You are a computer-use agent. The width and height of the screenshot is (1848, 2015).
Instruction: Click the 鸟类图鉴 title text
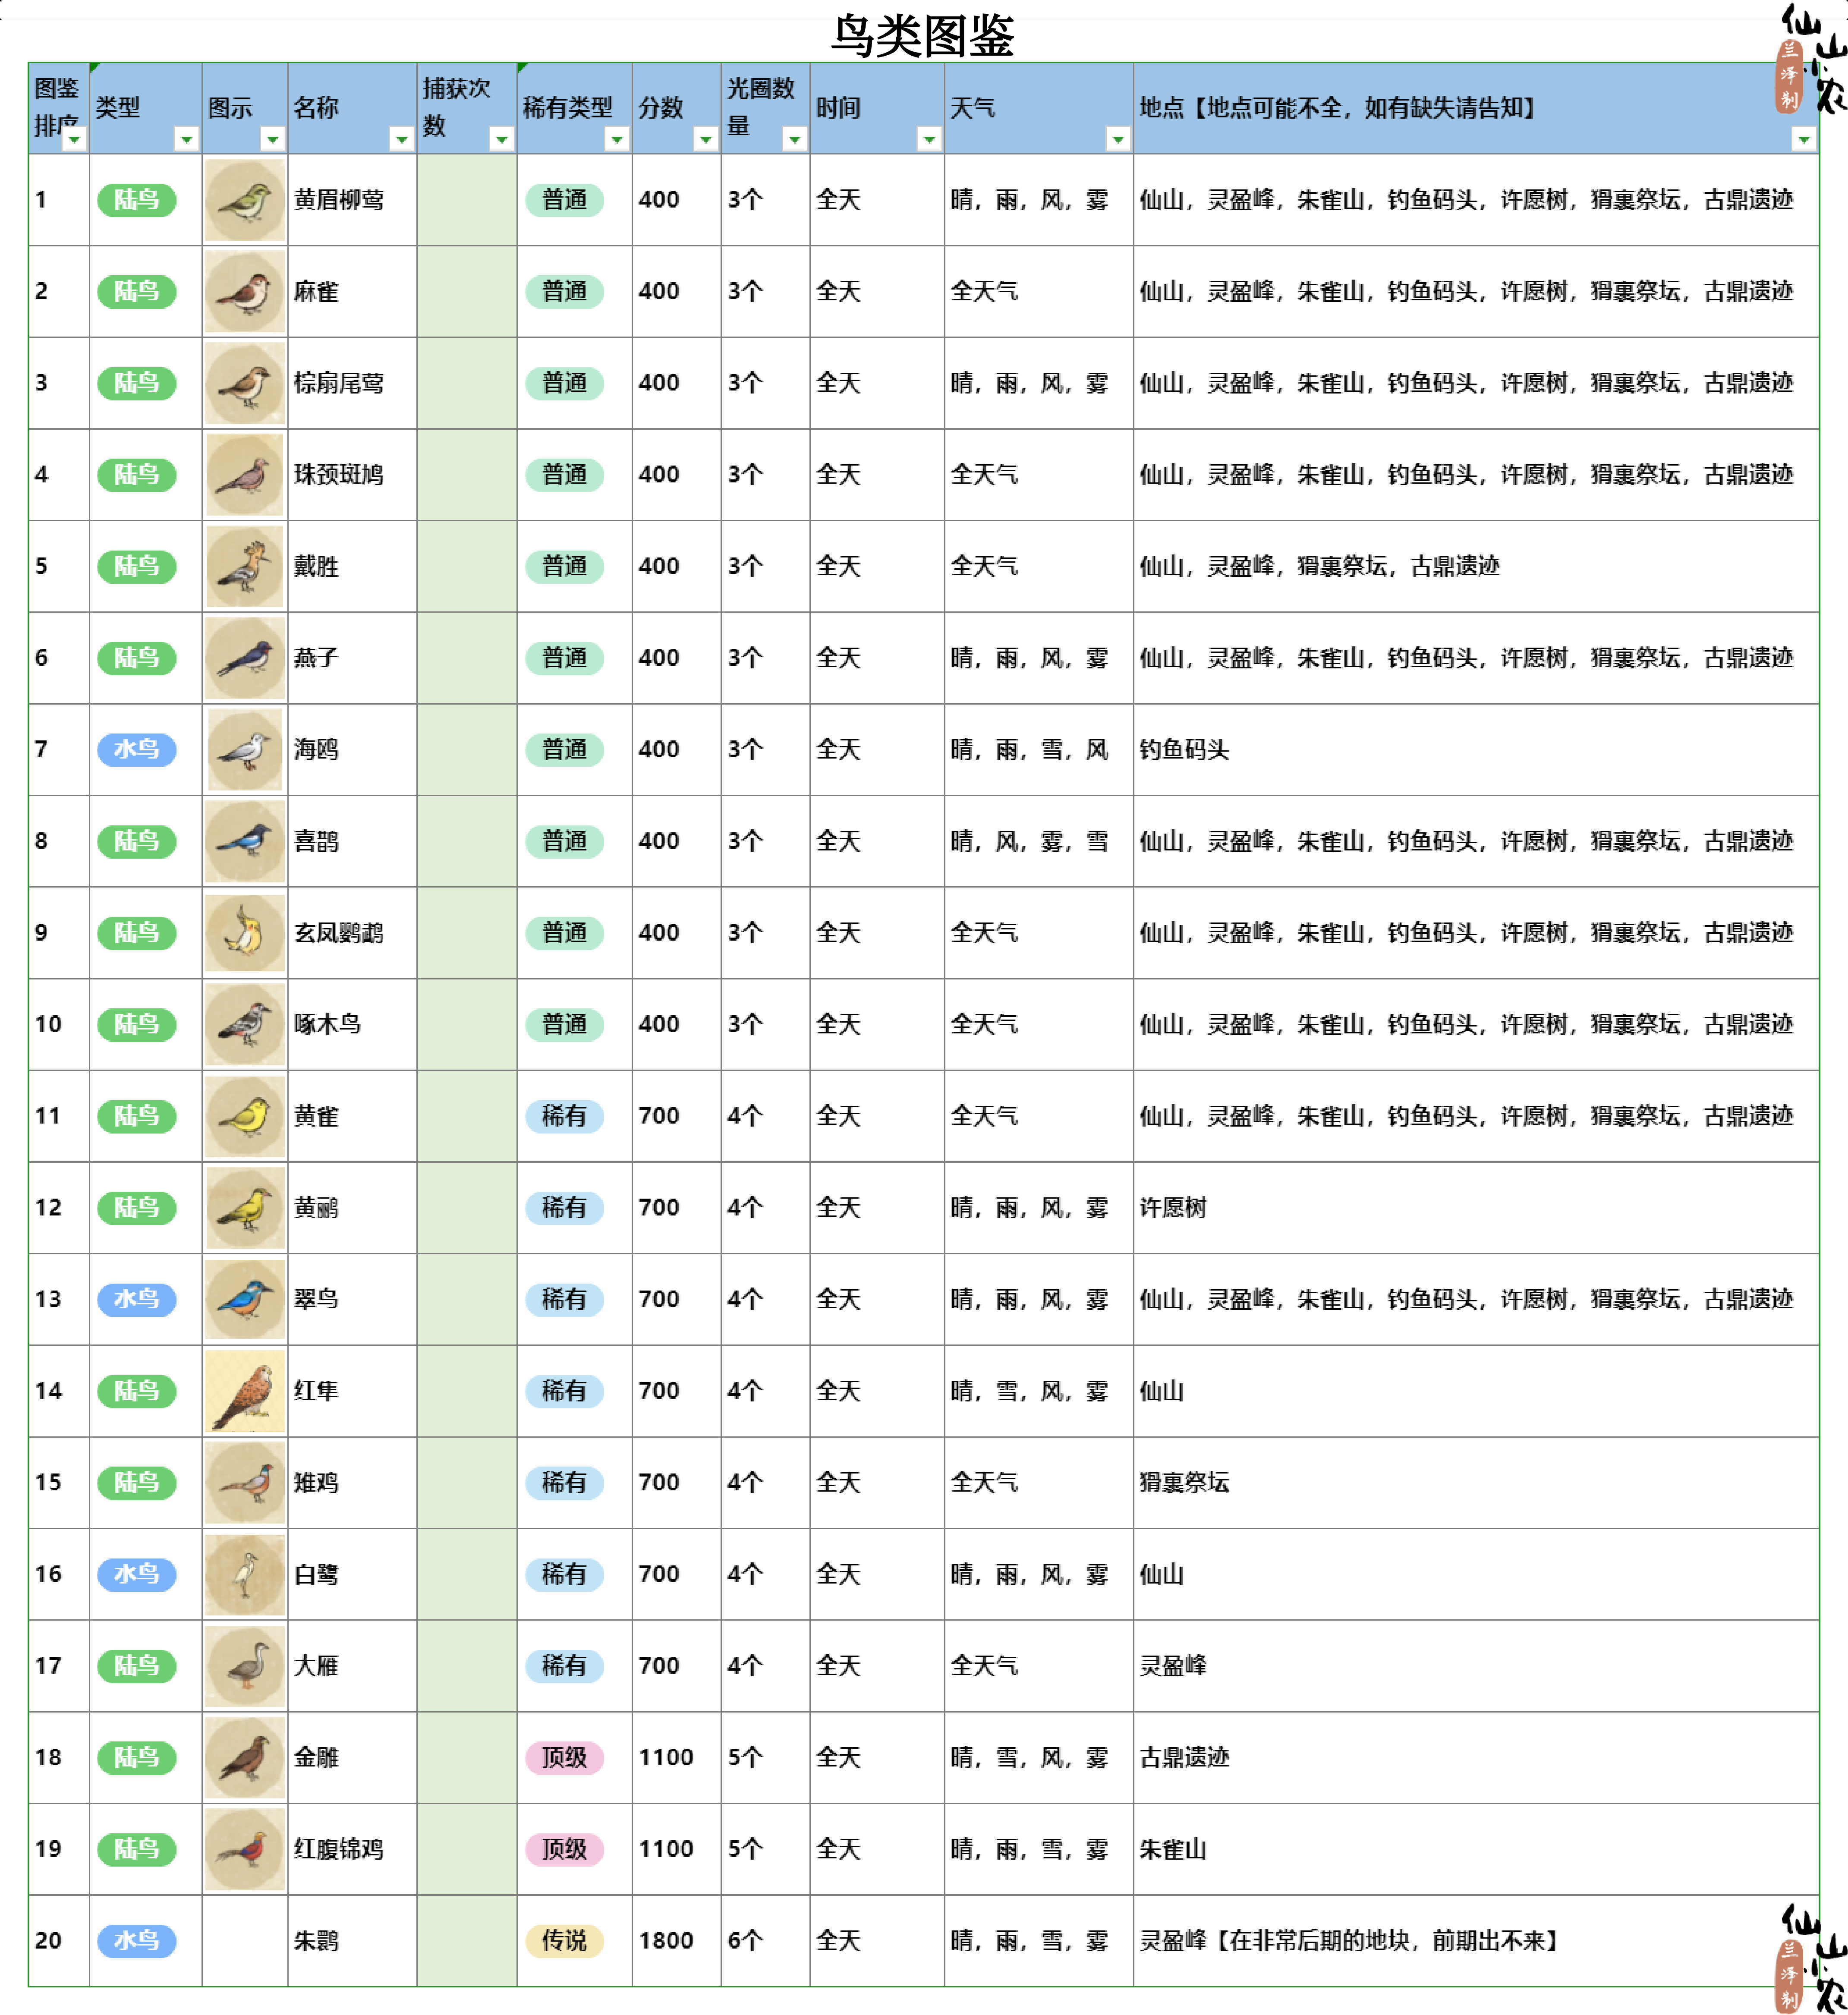(x=922, y=36)
